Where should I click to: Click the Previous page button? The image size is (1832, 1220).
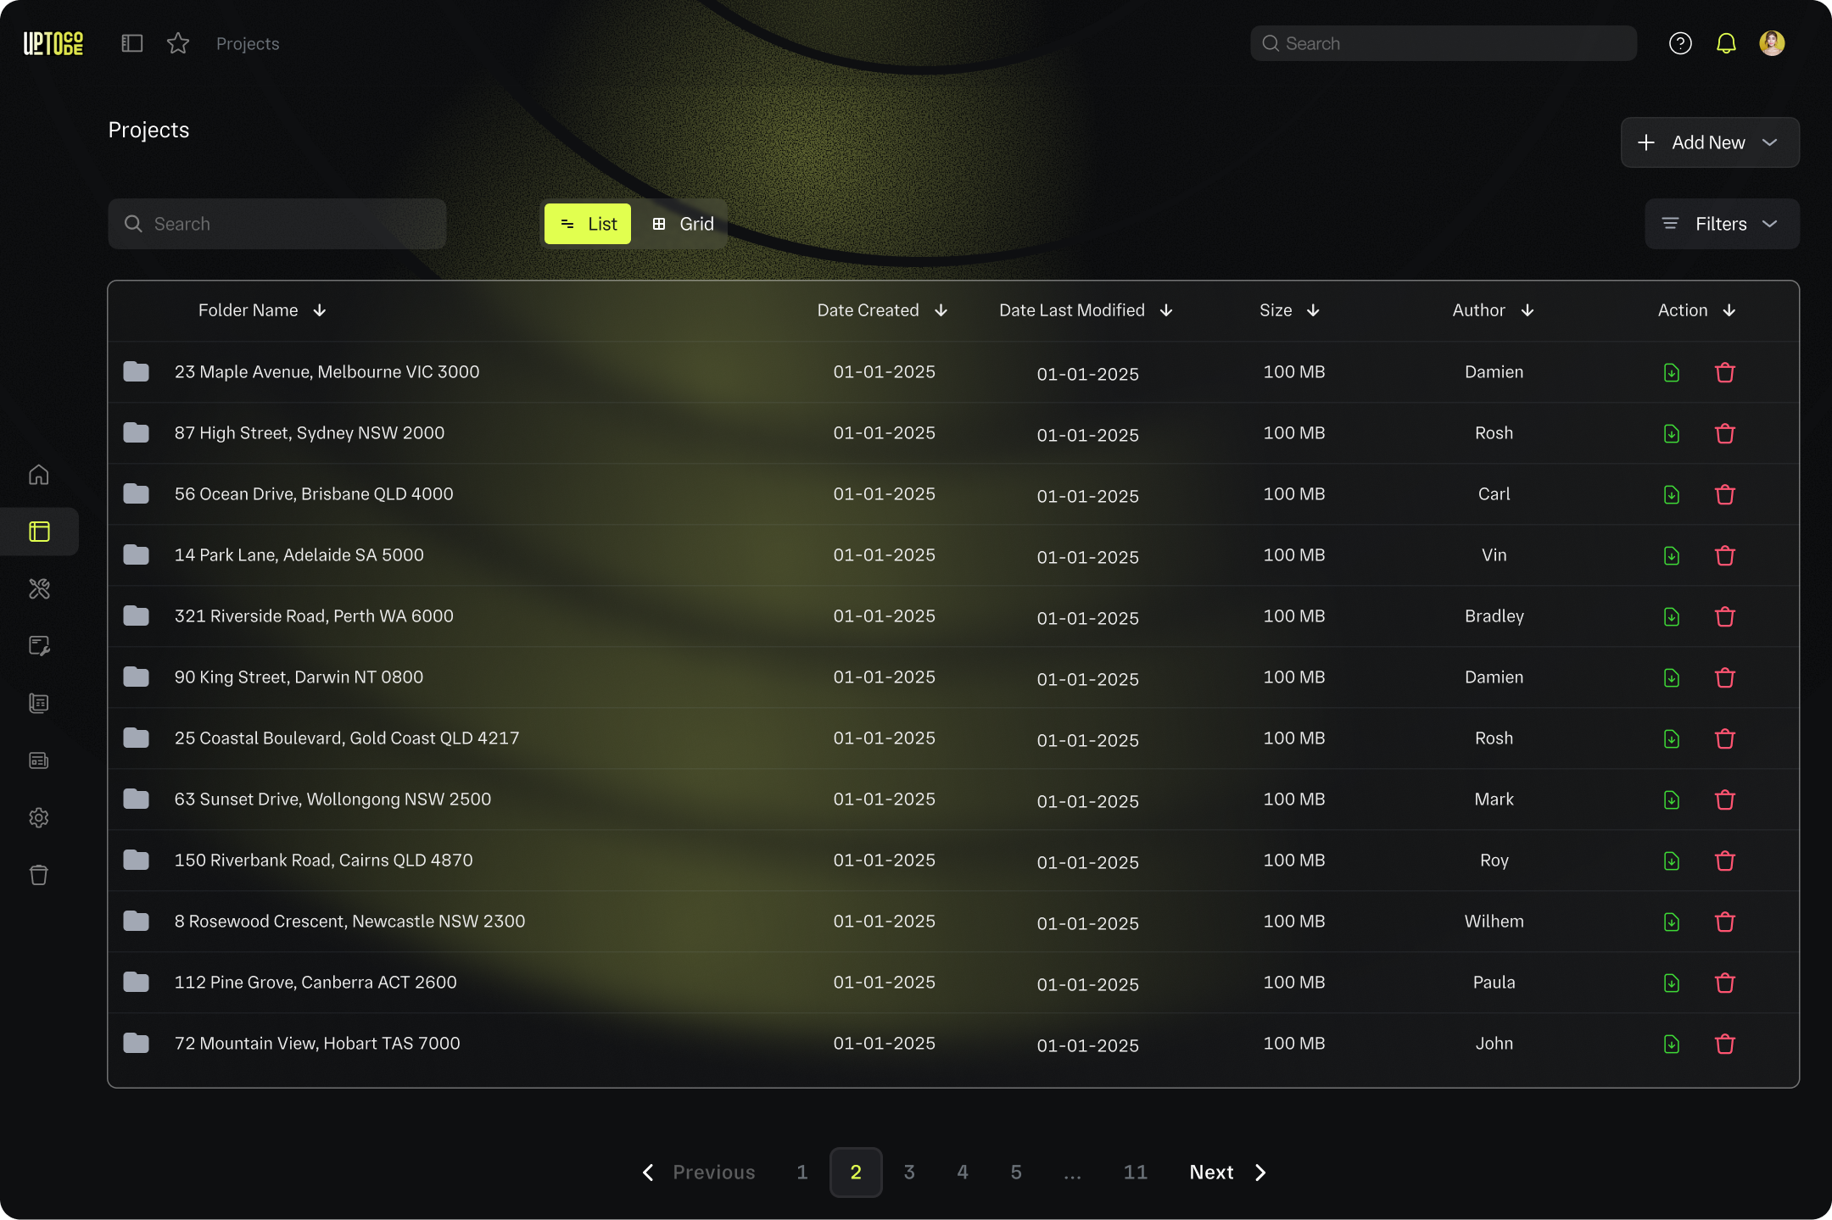[698, 1173]
